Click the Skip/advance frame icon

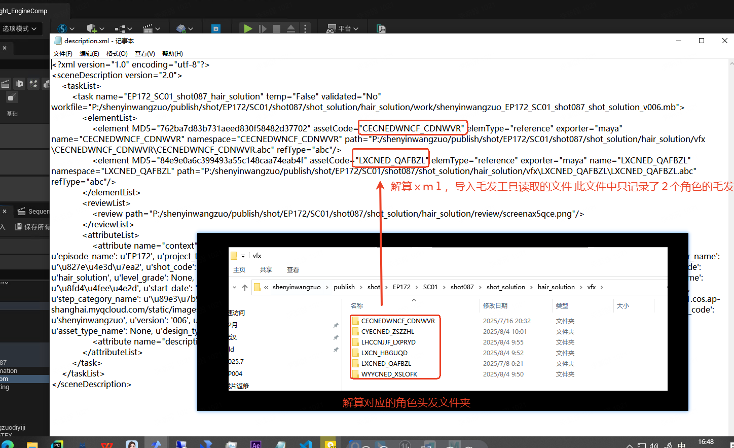tap(263, 29)
